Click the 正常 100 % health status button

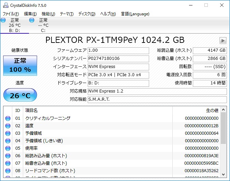coord(20,66)
